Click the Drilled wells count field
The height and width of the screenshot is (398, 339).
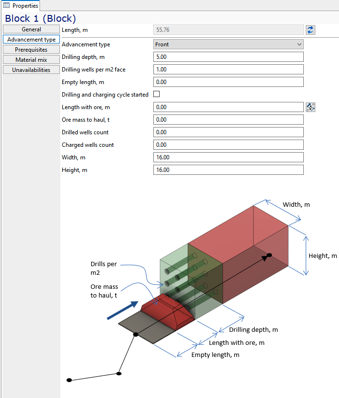228,132
